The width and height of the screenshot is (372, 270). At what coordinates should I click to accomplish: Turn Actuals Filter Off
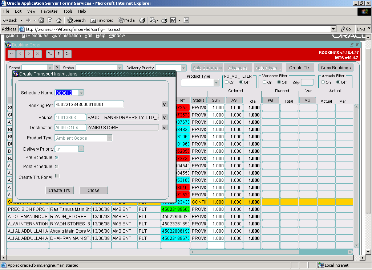(x=338, y=82)
